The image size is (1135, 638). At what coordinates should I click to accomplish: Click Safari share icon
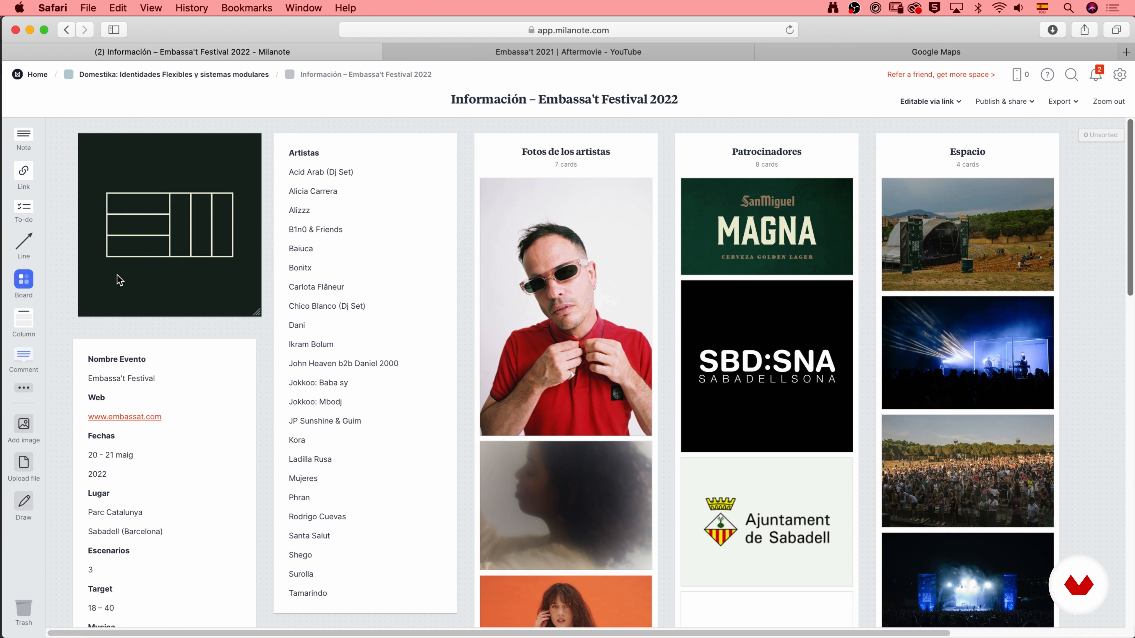pyautogui.click(x=1085, y=30)
